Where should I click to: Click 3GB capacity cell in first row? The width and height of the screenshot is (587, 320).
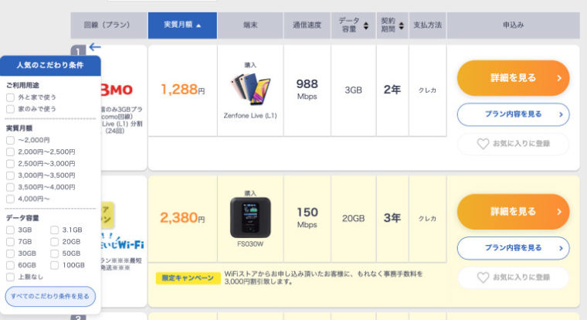tap(354, 90)
